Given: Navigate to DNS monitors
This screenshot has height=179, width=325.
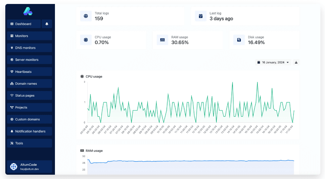Looking at the screenshot, I should tap(29, 48).
